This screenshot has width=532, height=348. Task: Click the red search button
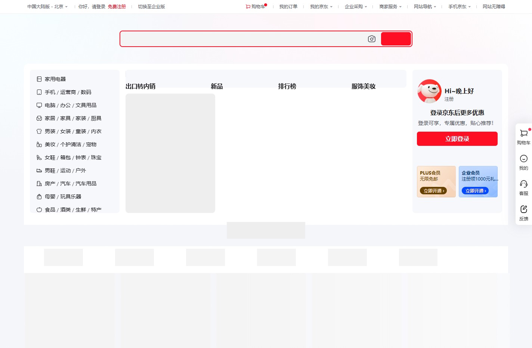point(396,39)
